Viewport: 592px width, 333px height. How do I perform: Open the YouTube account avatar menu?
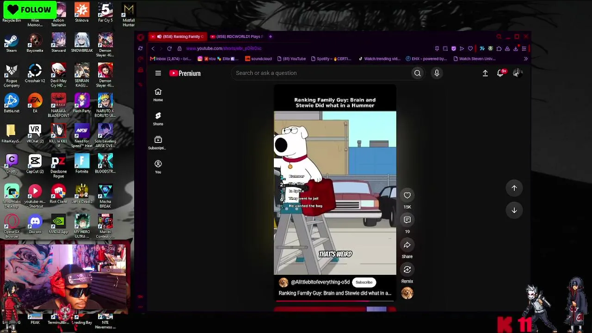pyautogui.click(x=518, y=73)
